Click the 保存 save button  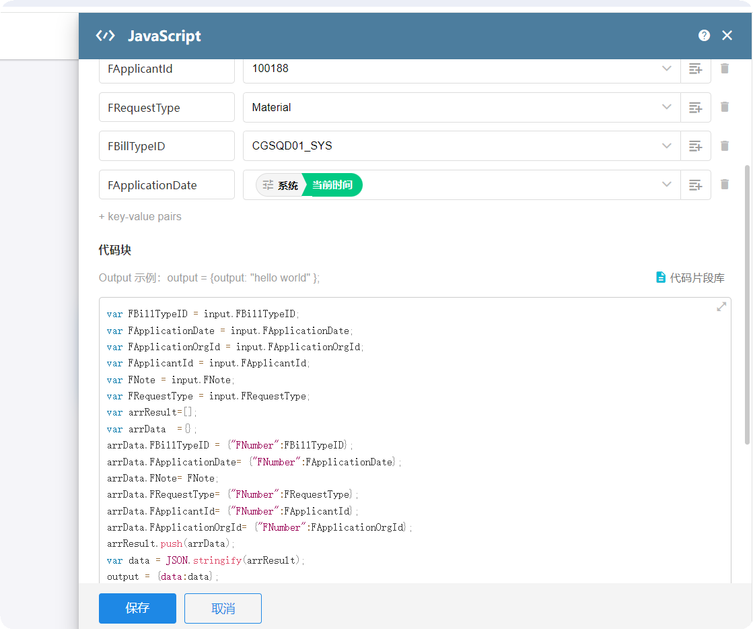(137, 608)
